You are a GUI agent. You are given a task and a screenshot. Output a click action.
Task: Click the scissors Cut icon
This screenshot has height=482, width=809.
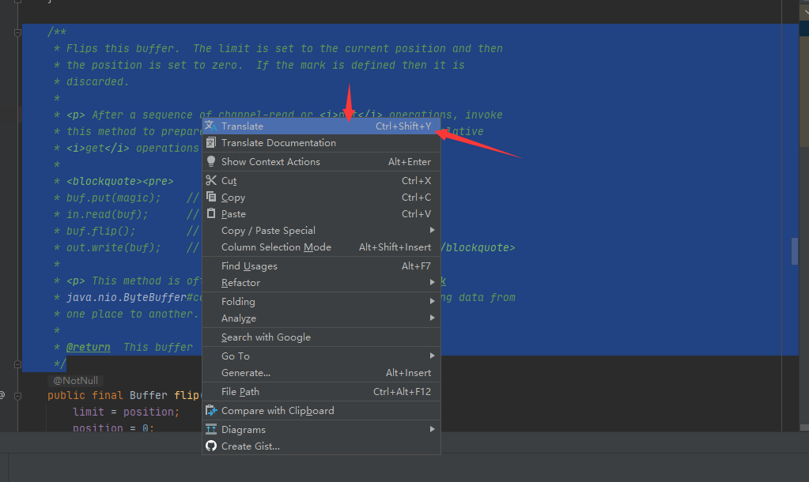[210, 181]
